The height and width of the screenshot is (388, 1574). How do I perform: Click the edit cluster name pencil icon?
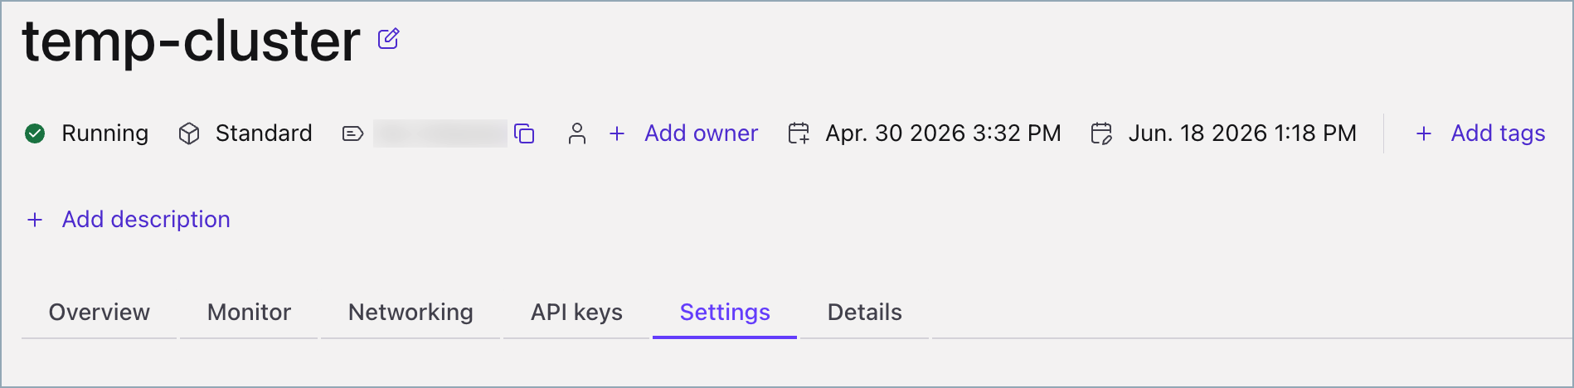point(388,38)
